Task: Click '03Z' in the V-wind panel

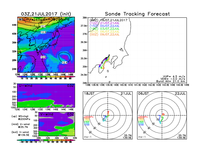Action: (70, 114)
